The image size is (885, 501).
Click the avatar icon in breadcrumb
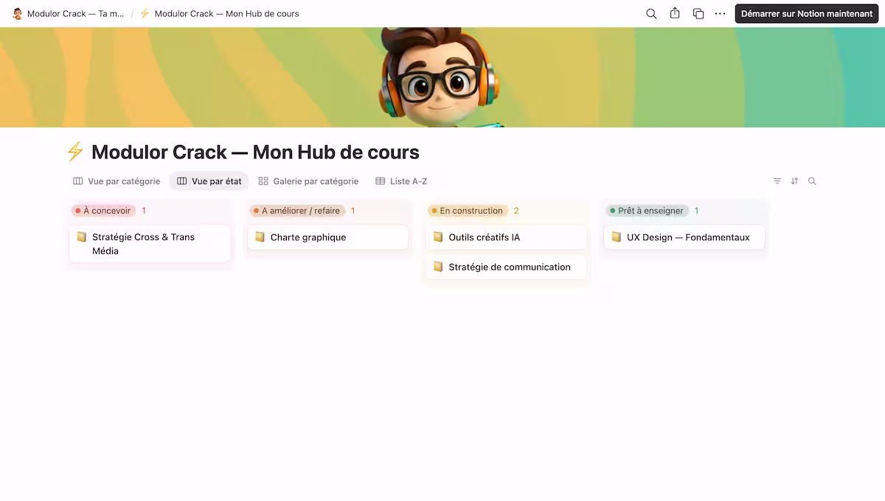click(18, 13)
